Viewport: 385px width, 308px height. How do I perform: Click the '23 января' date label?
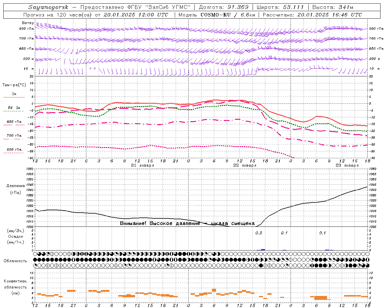(x=347, y=165)
